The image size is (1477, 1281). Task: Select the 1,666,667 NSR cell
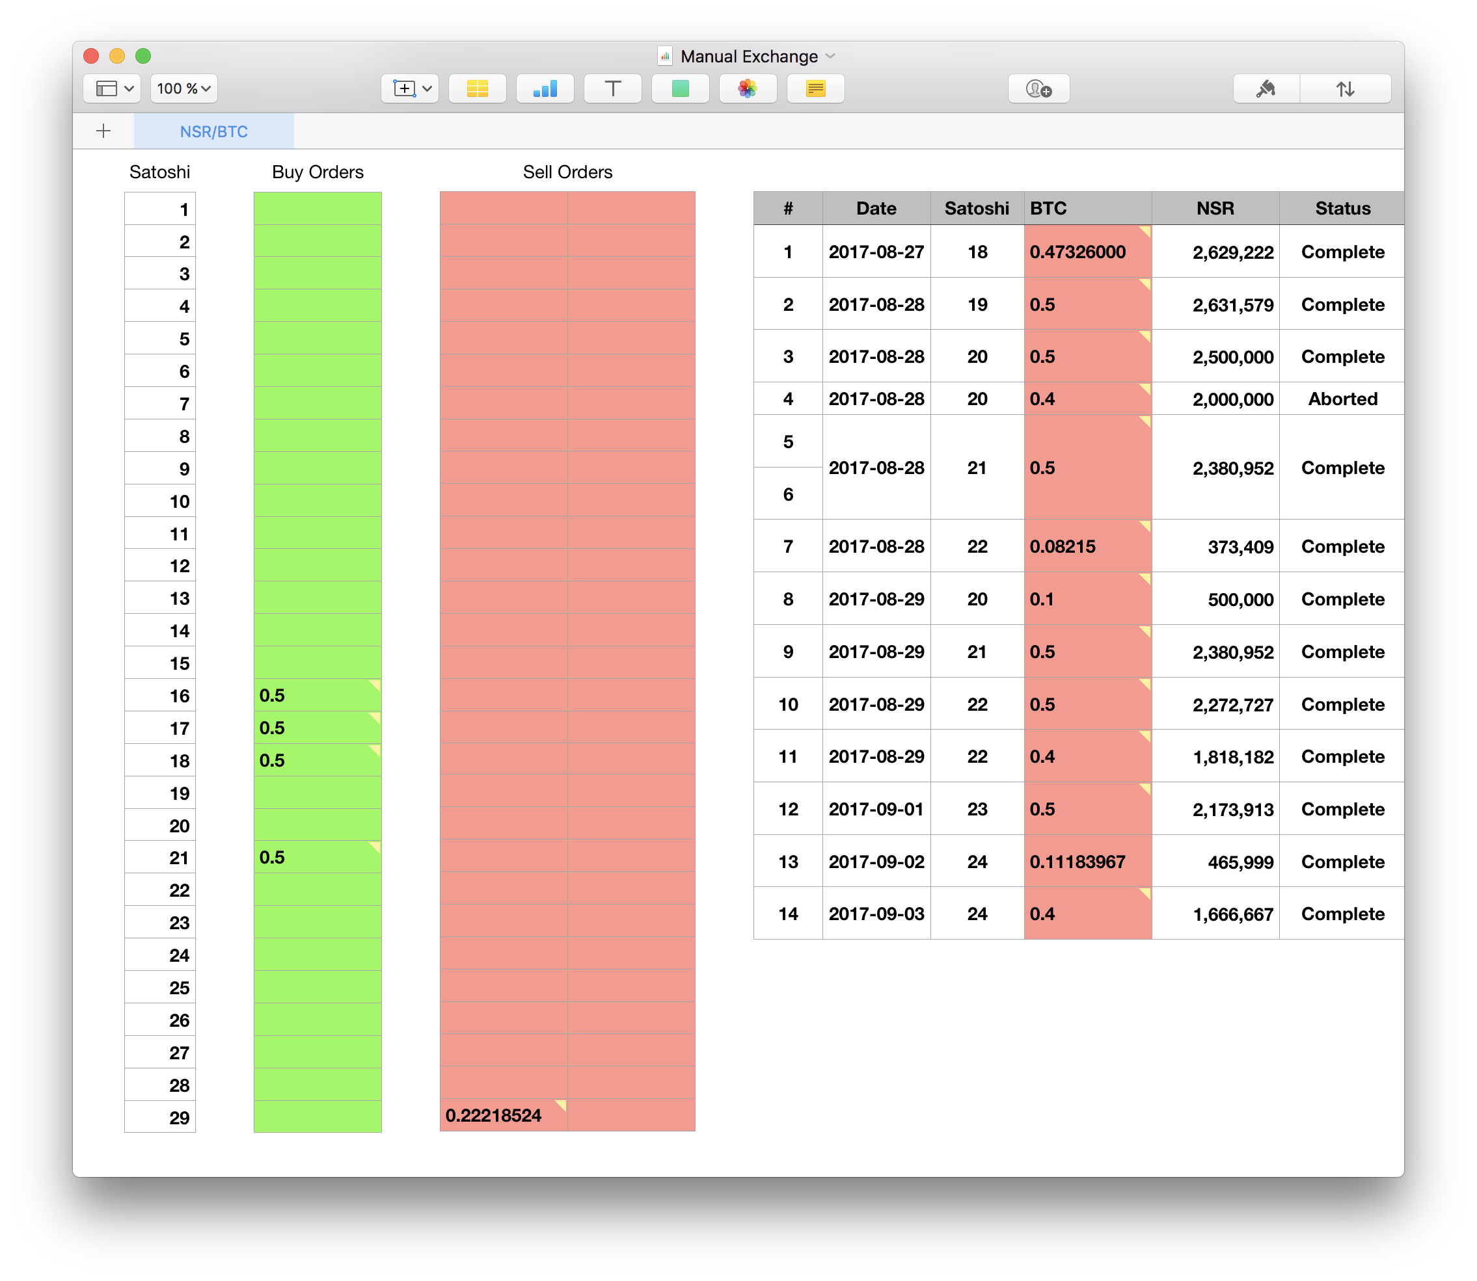pyautogui.click(x=1215, y=914)
